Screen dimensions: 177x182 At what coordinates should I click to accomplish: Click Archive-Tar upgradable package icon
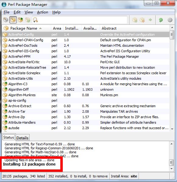(x=5, y=111)
